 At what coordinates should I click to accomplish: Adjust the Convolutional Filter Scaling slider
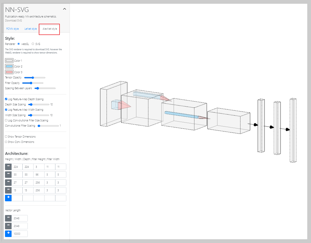(48, 126)
